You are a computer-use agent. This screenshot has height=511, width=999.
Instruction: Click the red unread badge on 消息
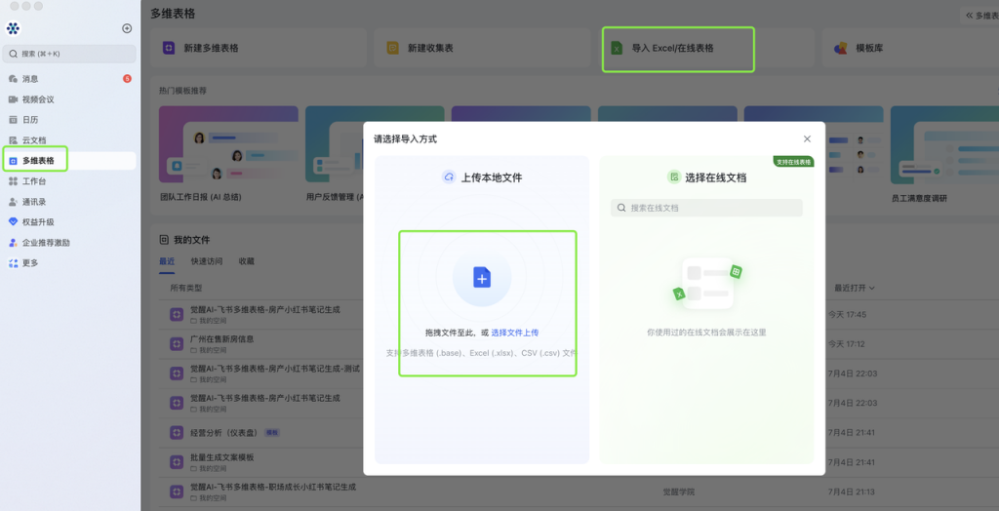coord(127,79)
